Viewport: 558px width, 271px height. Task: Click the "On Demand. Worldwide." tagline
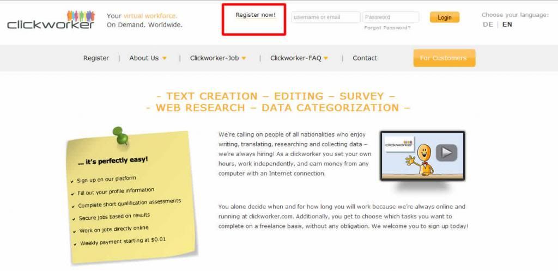click(144, 25)
